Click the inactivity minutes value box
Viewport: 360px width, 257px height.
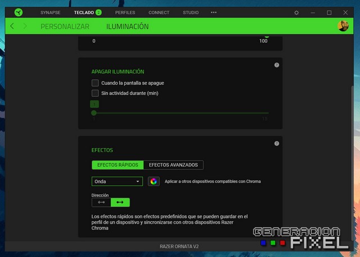94,104
